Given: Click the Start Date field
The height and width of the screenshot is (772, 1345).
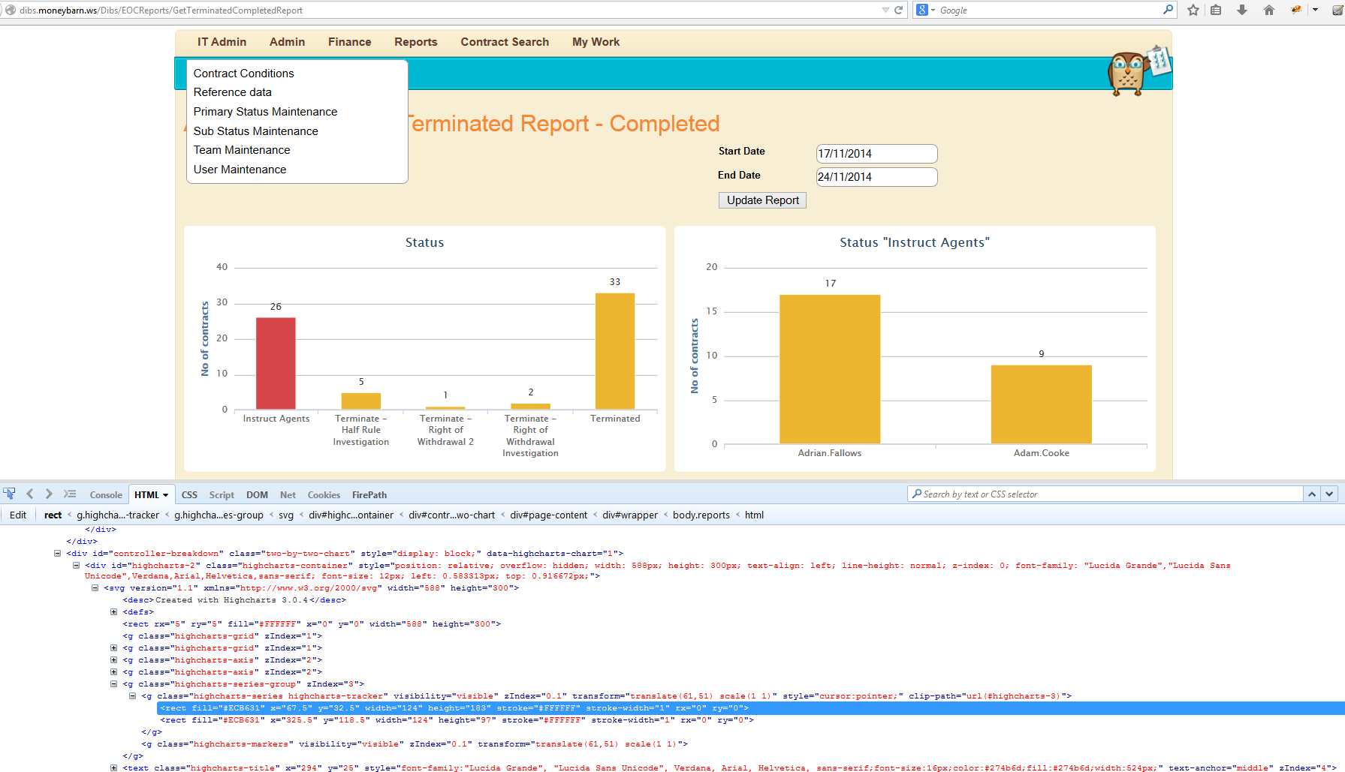Looking at the screenshot, I should [876, 154].
